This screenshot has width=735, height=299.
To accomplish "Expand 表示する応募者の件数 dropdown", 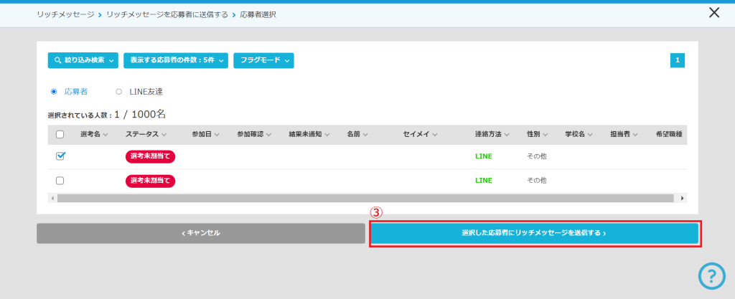I will coord(176,61).
